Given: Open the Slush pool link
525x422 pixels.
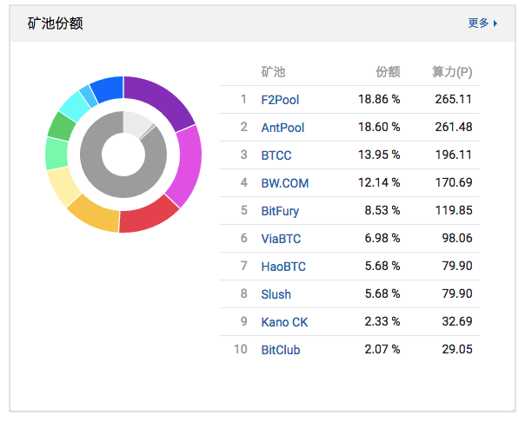Looking at the screenshot, I should click(276, 294).
